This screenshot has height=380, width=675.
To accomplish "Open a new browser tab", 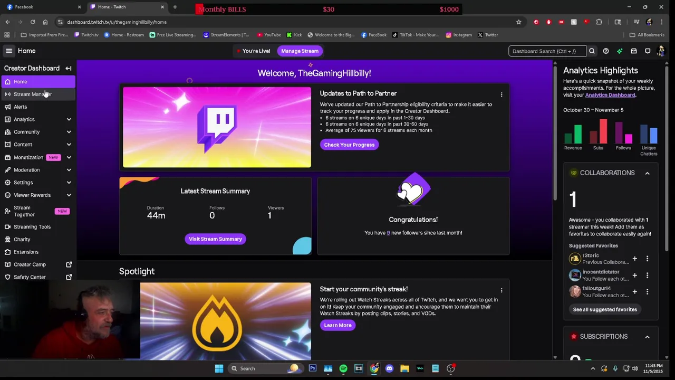I will [175, 7].
